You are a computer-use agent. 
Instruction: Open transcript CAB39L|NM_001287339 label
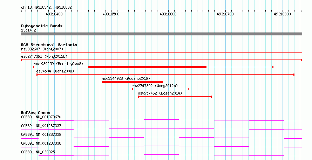41,134
